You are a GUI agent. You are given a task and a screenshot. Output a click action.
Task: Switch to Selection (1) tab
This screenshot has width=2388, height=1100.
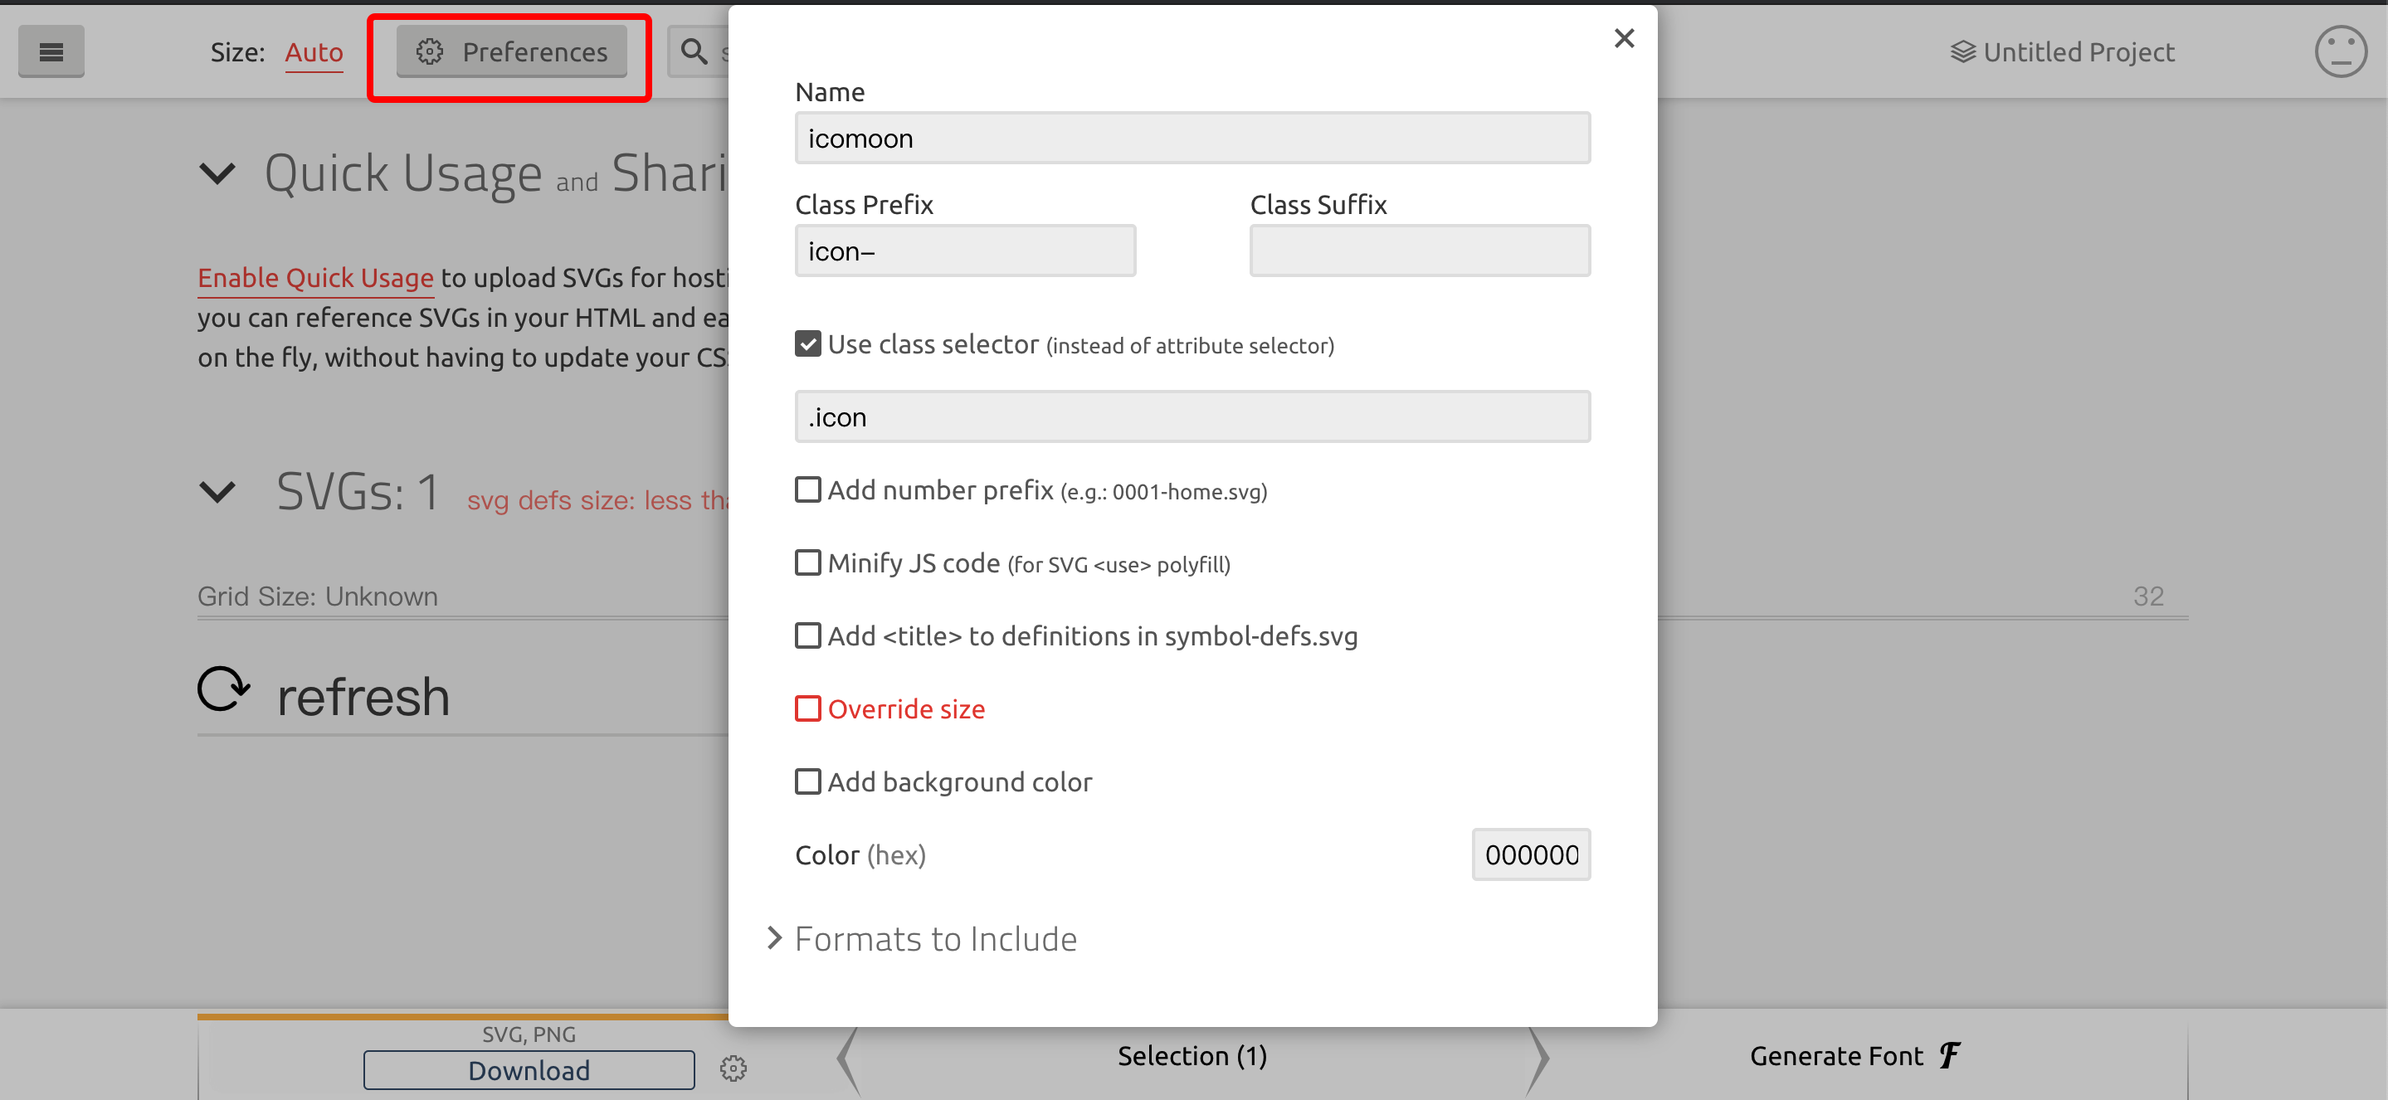[1192, 1055]
